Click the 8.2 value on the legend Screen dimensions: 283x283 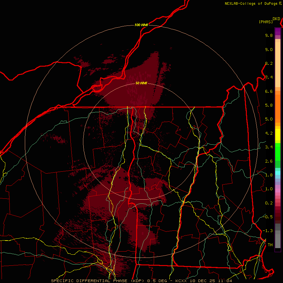tap(269, 63)
